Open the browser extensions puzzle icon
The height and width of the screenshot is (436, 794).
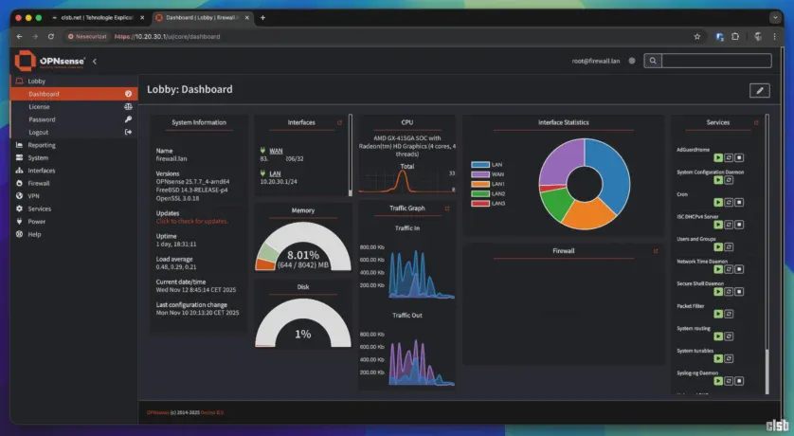pos(735,36)
